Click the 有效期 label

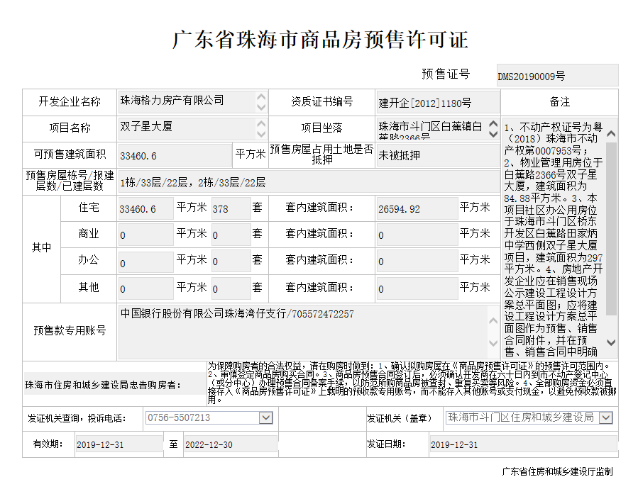coord(48,444)
